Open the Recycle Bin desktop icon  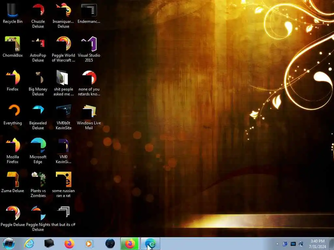(x=13, y=13)
